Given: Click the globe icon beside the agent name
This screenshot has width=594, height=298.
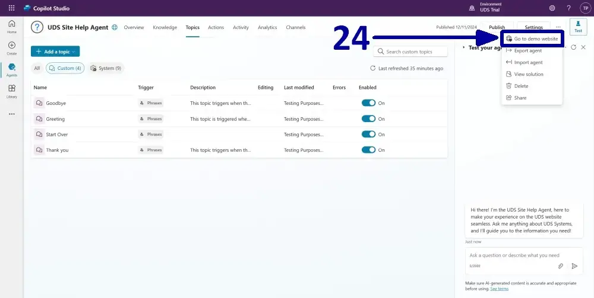Looking at the screenshot, I should pos(115,27).
